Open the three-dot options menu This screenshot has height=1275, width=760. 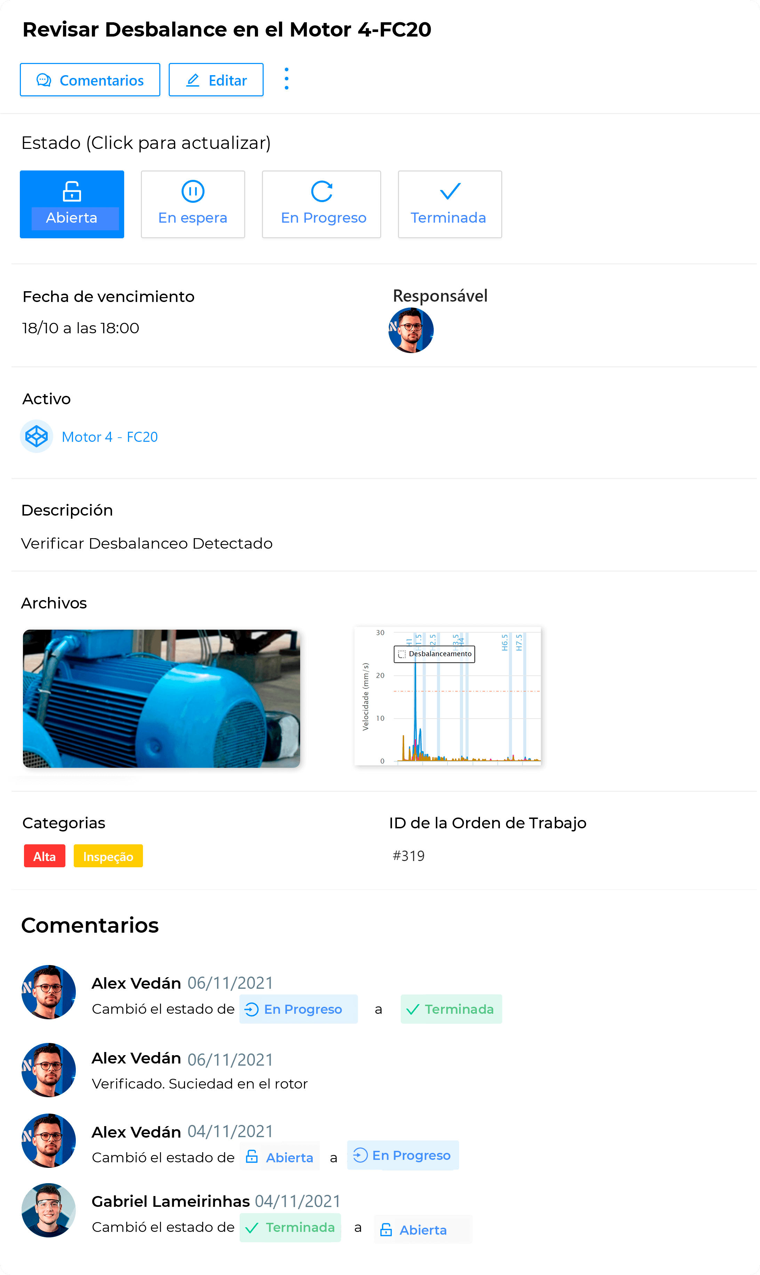[286, 79]
